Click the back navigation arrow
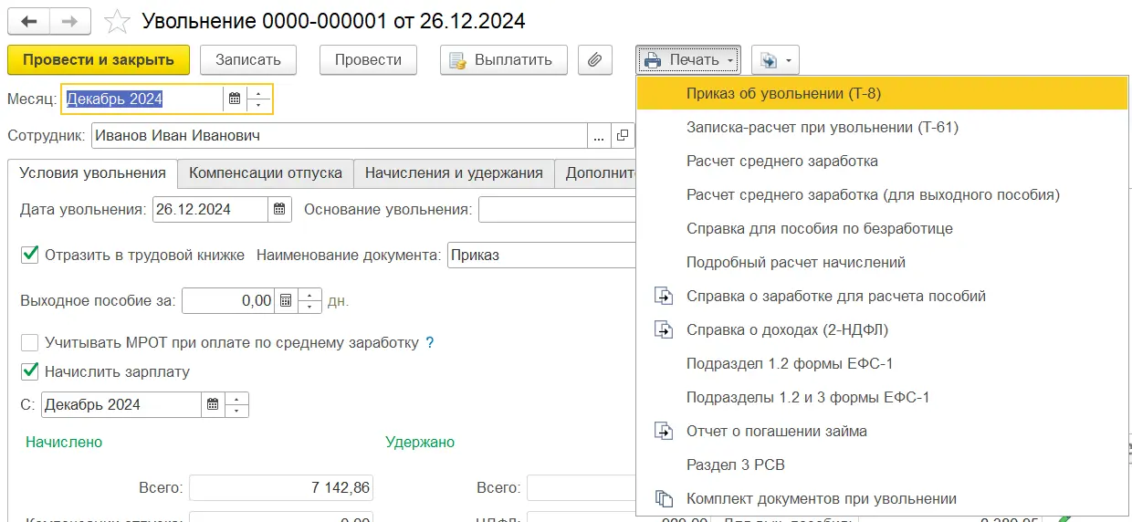 [x=28, y=20]
